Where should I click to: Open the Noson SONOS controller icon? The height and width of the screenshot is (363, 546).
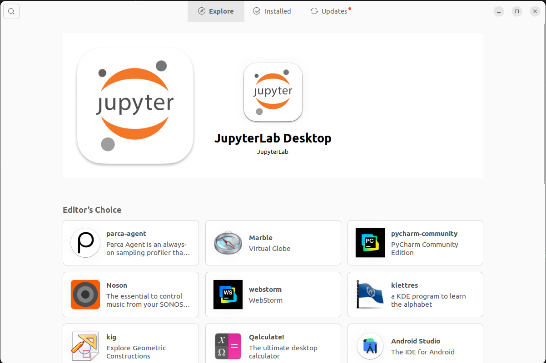(85, 294)
